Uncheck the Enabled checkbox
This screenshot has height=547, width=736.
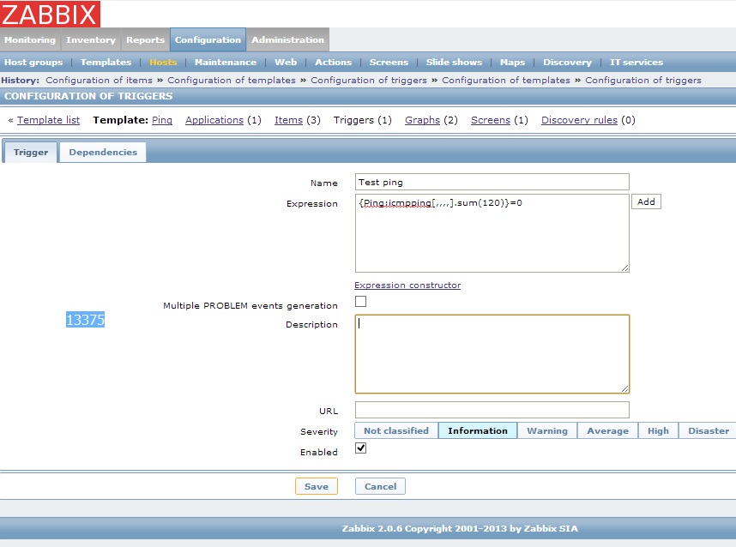click(x=360, y=448)
